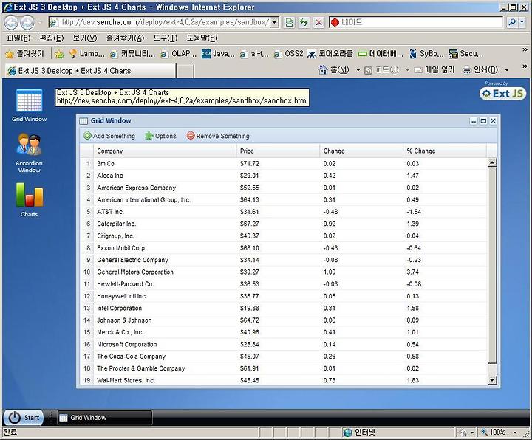Click the protected mode status bar icon
This screenshot has height=440, width=532.
point(463,432)
